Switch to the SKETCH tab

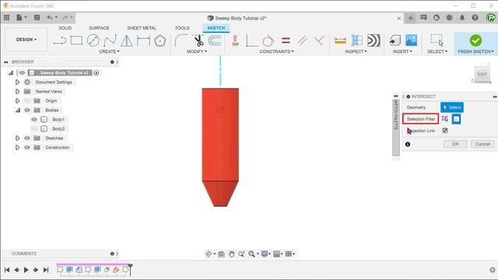pyautogui.click(x=216, y=28)
